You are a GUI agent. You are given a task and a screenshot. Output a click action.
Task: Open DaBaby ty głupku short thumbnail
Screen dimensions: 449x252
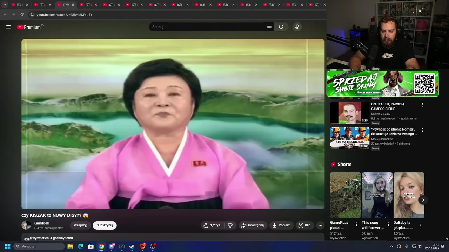409,195
